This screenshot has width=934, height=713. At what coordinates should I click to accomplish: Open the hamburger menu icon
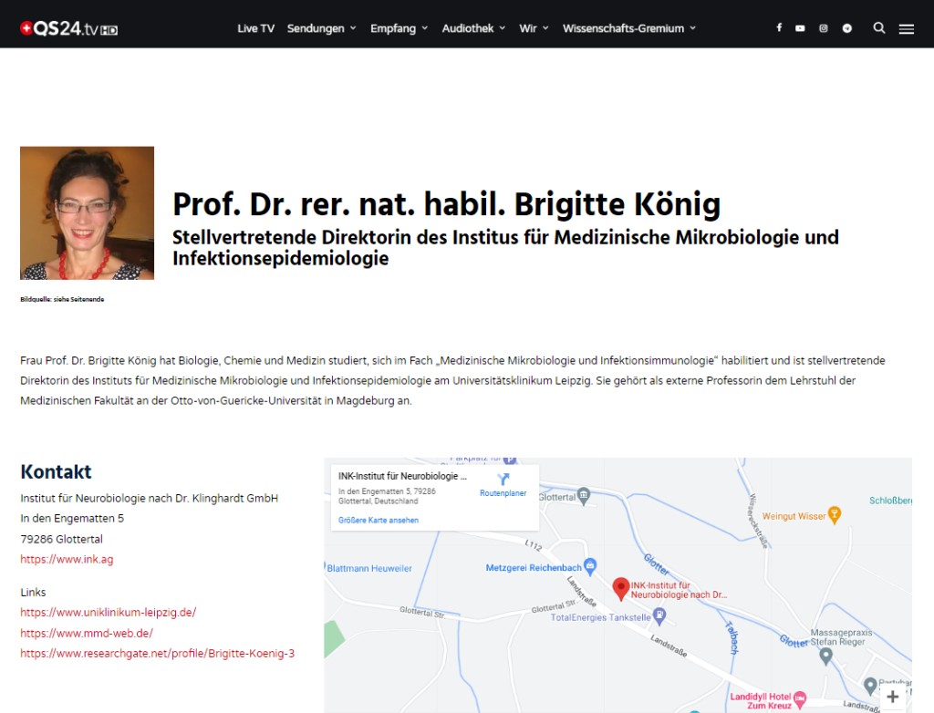coord(907,29)
